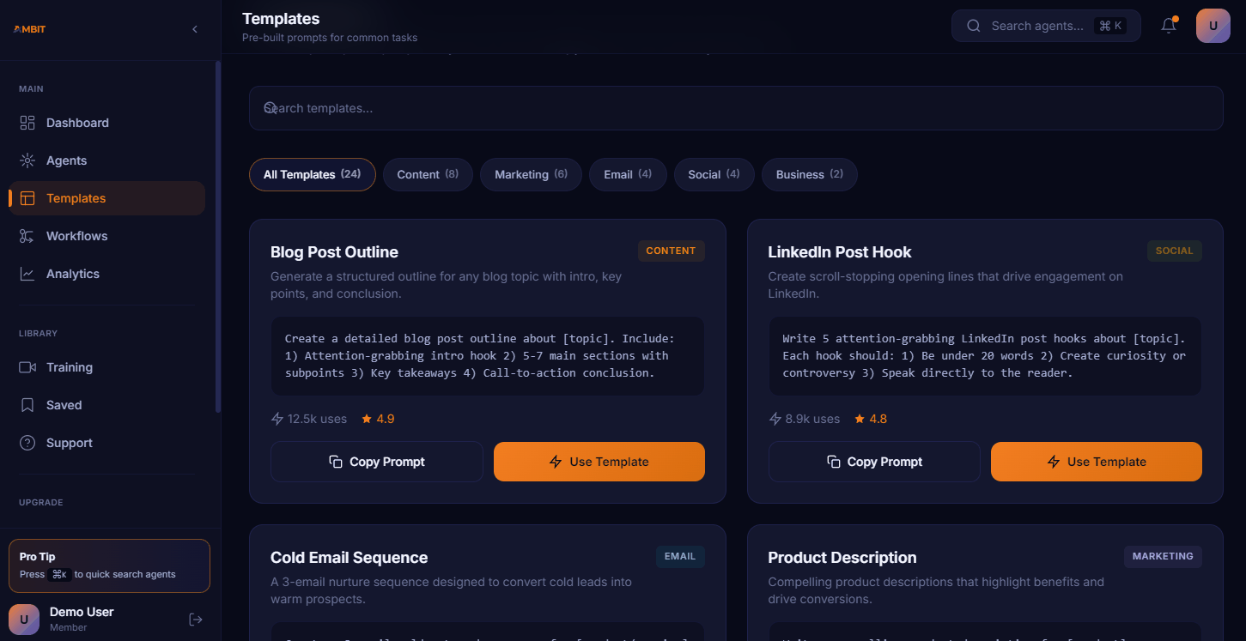Screen dimensions: 1246x641
Task: Filter templates by Marketing
Action: pos(530,174)
